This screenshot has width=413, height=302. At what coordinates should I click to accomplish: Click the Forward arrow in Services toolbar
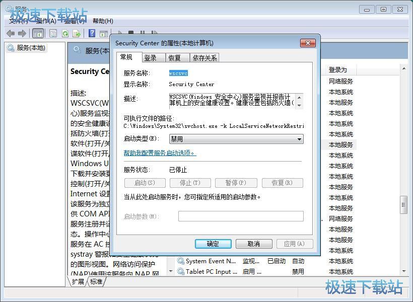click(x=22, y=33)
